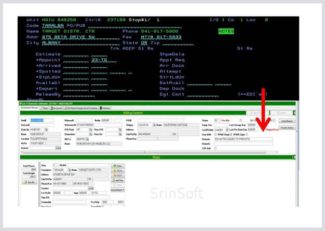Image resolution: width=325 pixels, height=231 pixels.
Task: Click the Chassis# input field
Action: [42, 125]
